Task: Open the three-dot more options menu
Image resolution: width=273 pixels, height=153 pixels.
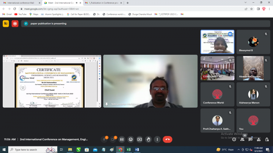Action: pos(157,139)
